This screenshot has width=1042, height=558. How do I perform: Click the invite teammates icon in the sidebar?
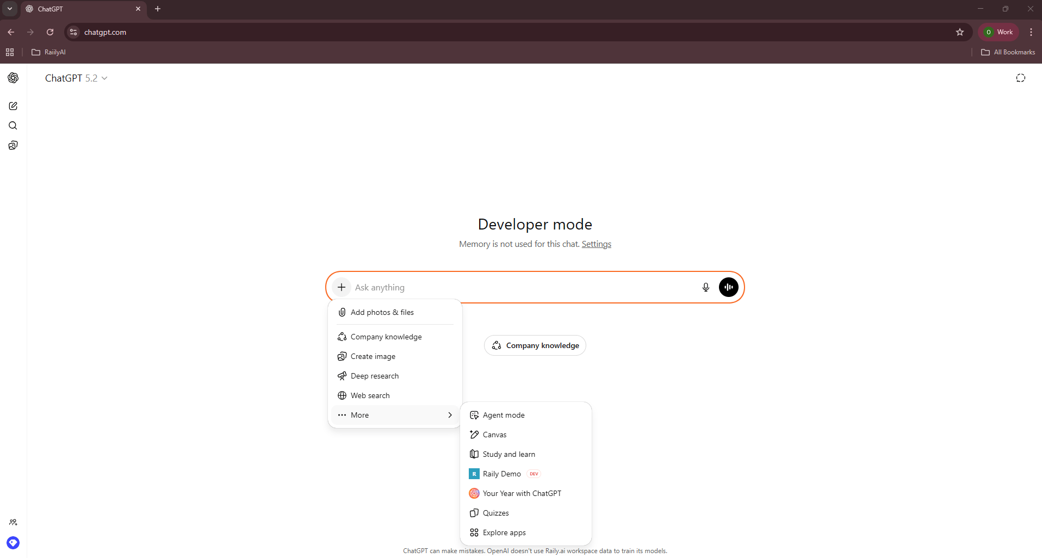13,522
